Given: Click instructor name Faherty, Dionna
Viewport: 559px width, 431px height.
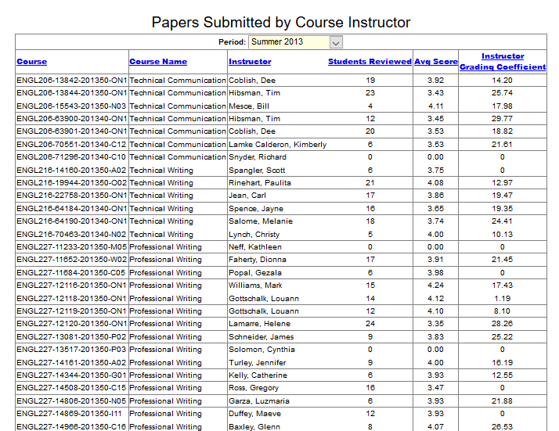Looking at the screenshot, I should pos(258,260).
